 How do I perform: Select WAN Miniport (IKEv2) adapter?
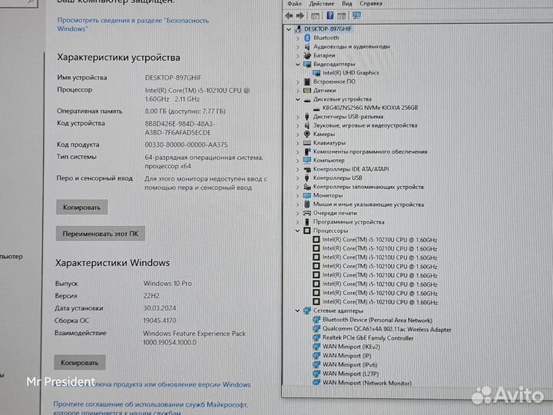351,347
